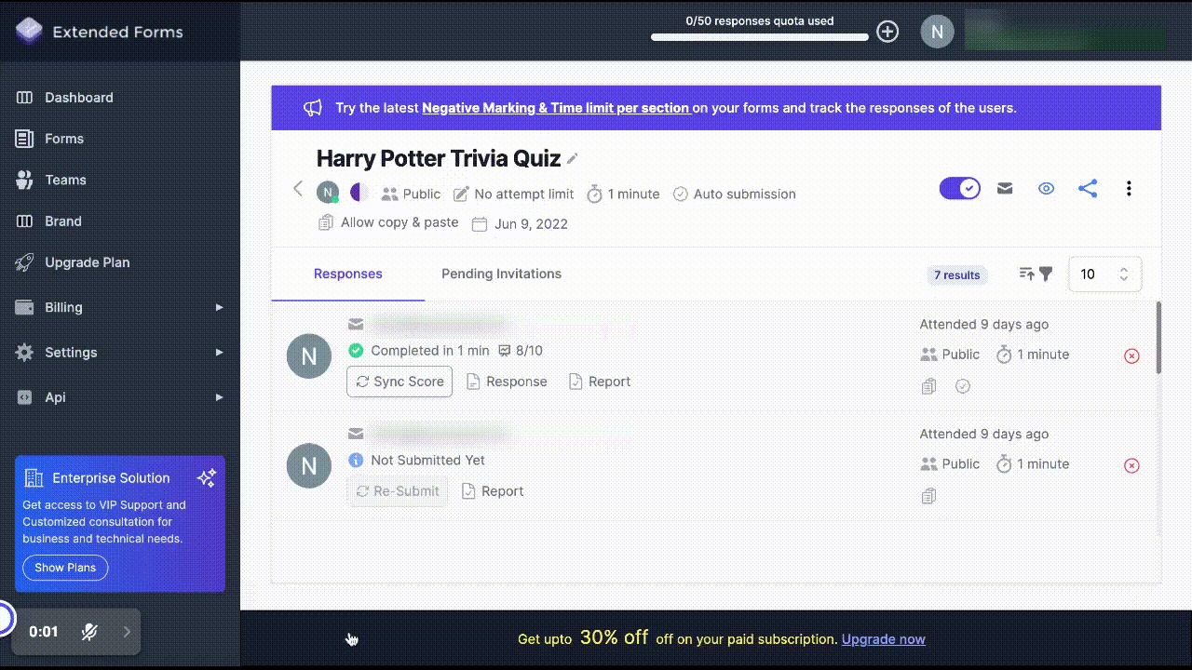Open the share icon for the quiz

pyautogui.click(x=1087, y=189)
